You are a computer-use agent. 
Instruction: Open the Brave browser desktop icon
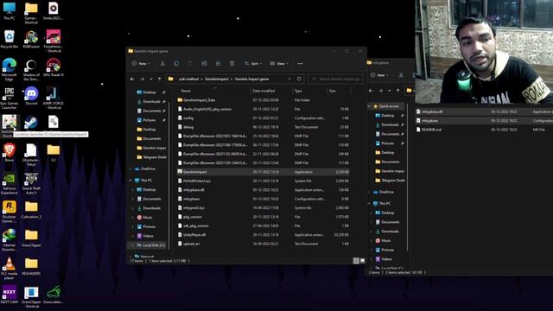click(x=10, y=152)
